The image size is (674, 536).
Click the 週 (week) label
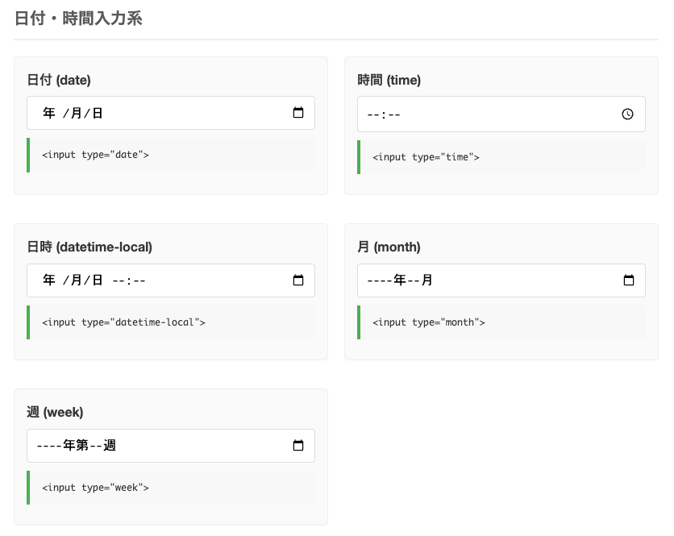click(55, 412)
